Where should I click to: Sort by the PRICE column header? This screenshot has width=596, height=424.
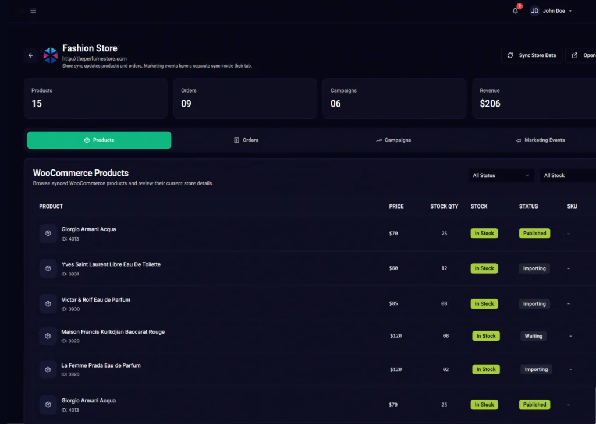click(x=396, y=206)
